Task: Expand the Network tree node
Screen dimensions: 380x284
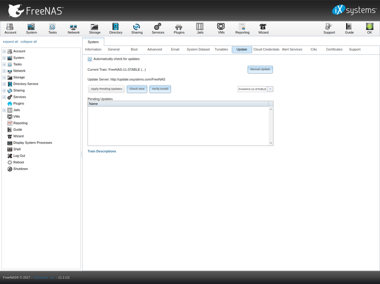Action: (x=4, y=71)
